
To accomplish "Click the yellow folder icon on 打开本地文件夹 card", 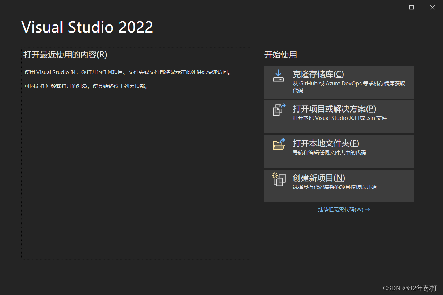I will [278, 145].
